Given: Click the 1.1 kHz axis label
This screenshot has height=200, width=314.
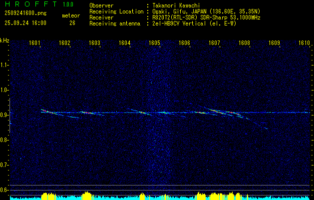Looking at the screenshot, I should pos(4,65).
